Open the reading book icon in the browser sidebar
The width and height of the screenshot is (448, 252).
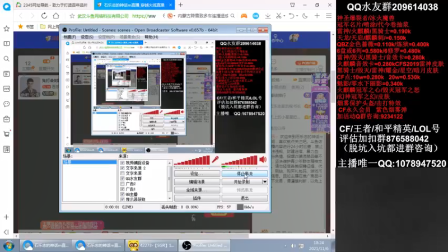pos(6,44)
